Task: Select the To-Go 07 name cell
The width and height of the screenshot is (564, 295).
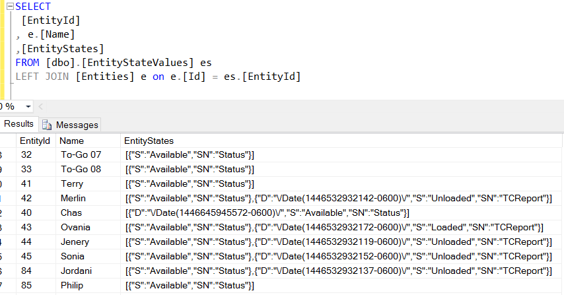Action: point(88,155)
